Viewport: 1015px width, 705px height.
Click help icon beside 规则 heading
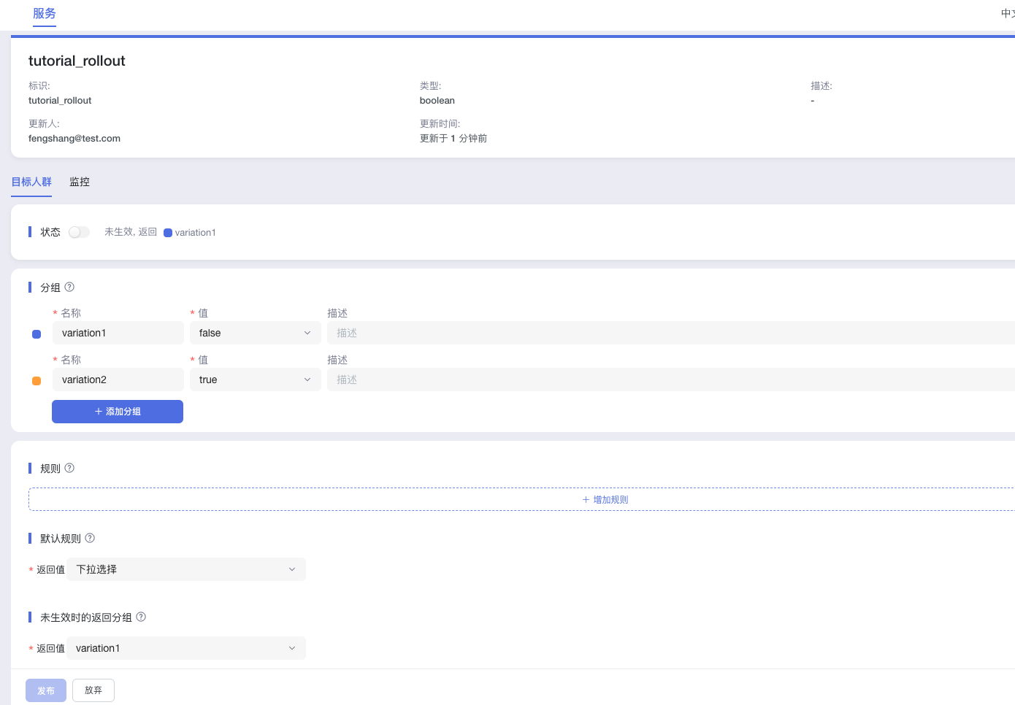point(69,469)
